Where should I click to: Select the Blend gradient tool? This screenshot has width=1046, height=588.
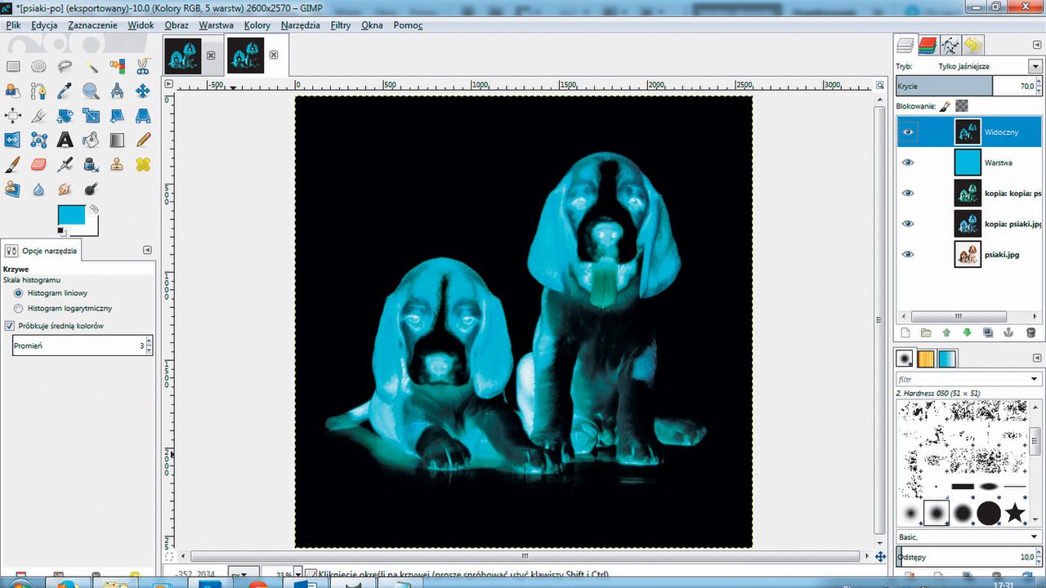tap(117, 140)
